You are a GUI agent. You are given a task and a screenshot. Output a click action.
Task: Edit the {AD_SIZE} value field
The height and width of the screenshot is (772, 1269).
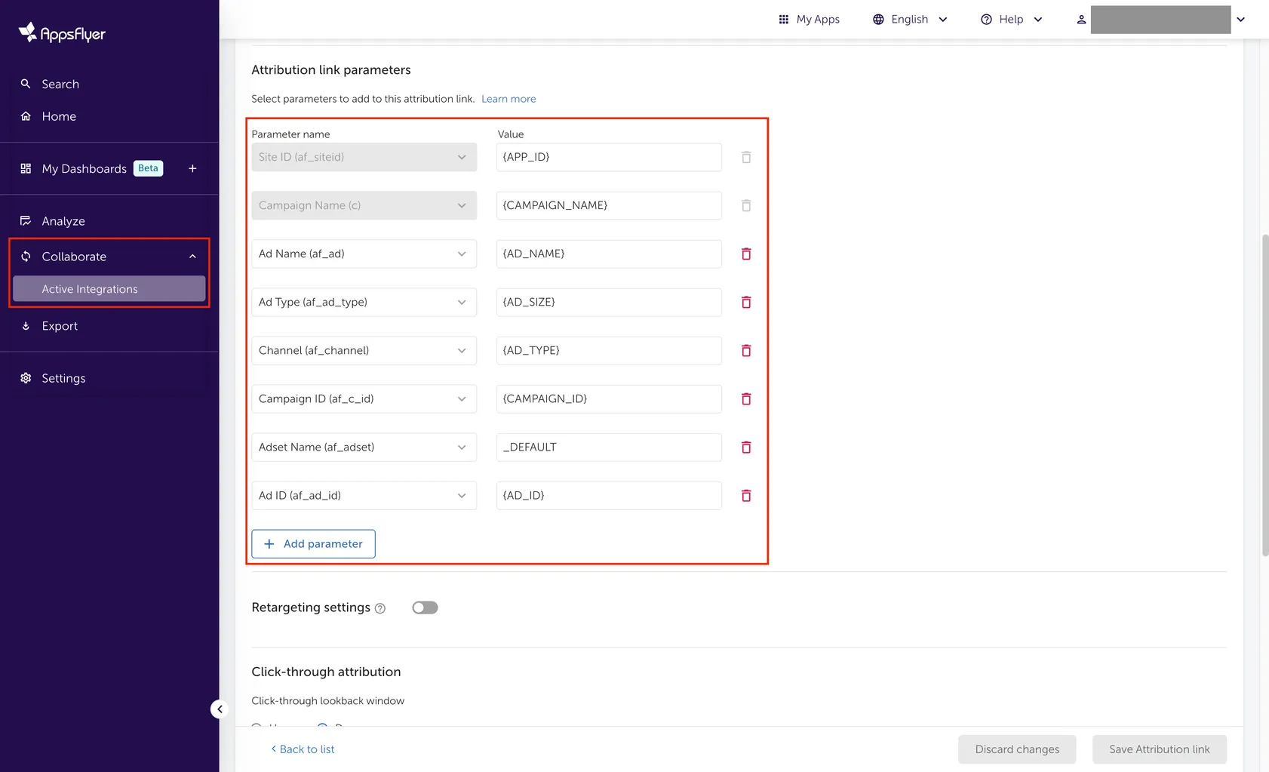tap(608, 302)
